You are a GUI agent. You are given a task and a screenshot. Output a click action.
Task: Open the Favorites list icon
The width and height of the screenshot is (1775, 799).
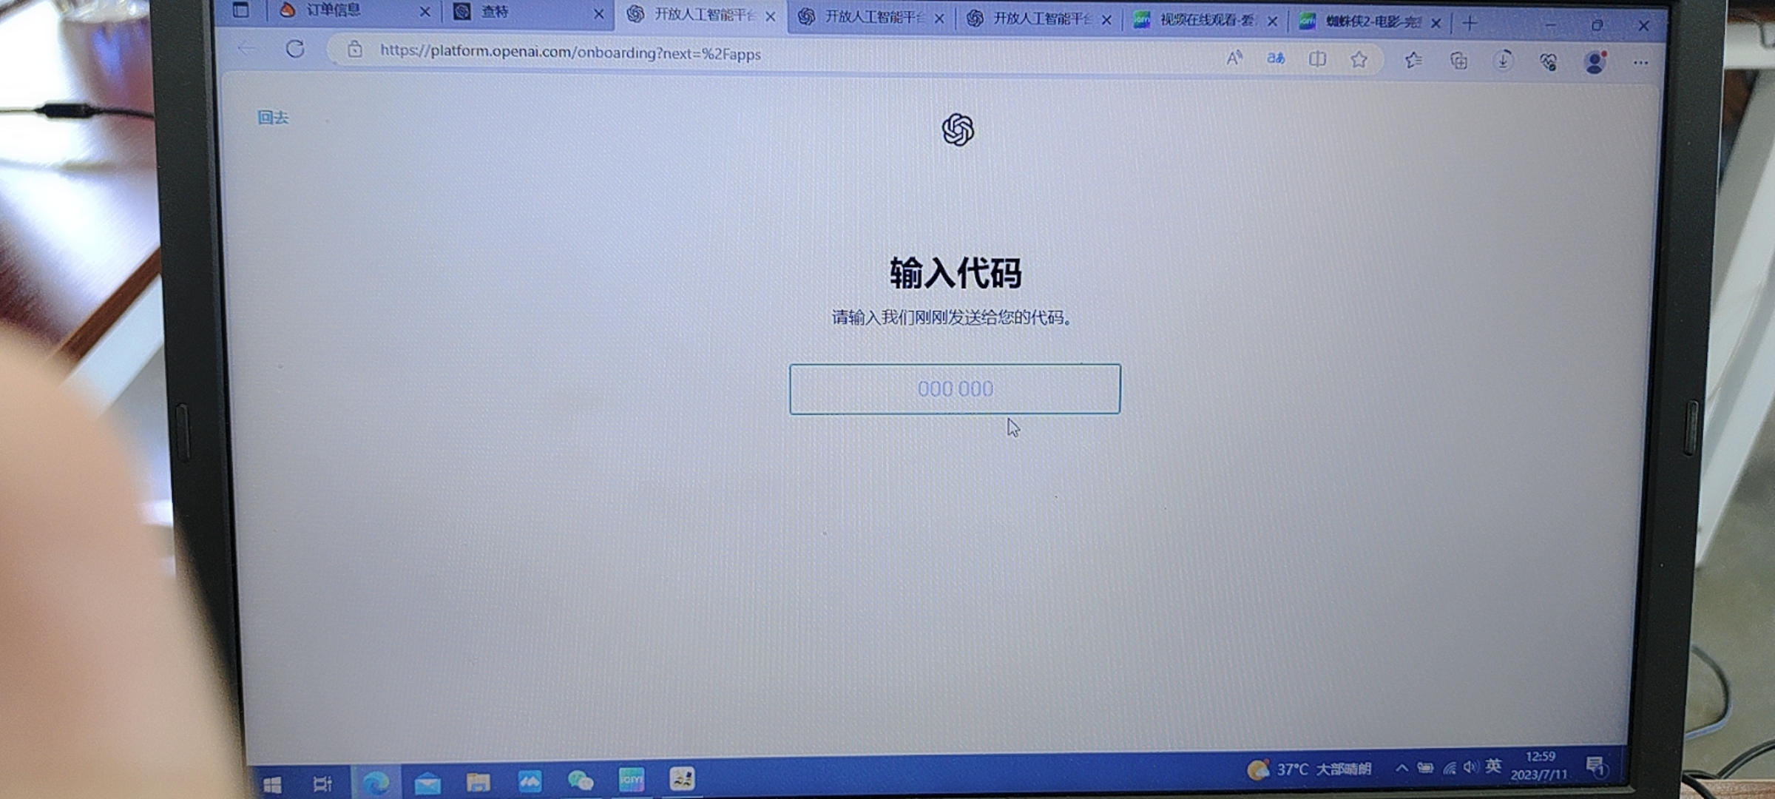tap(1413, 60)
